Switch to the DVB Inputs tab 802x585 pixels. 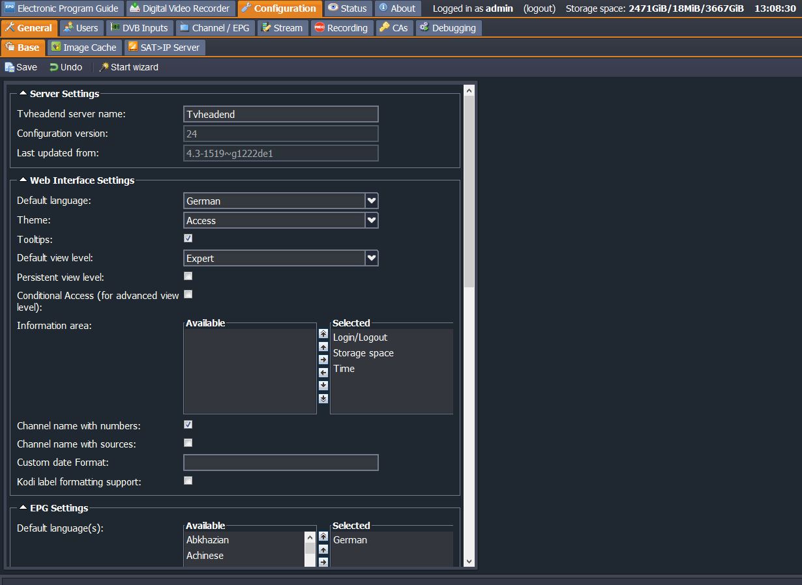coord(139,28)
